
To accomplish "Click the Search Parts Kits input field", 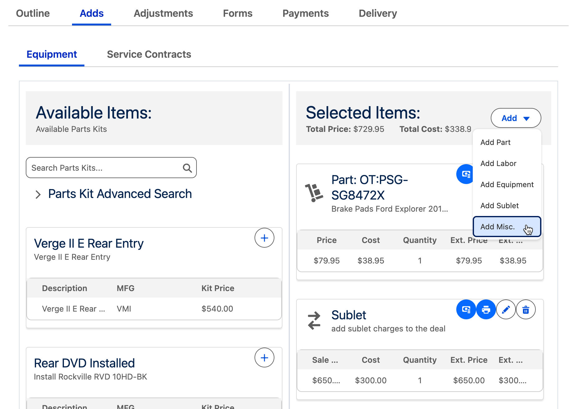I will pos(111,168).
